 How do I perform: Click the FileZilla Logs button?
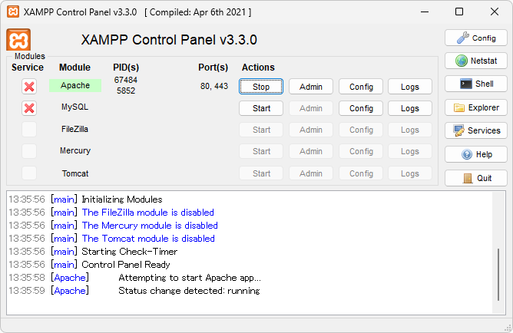point(410,130)
